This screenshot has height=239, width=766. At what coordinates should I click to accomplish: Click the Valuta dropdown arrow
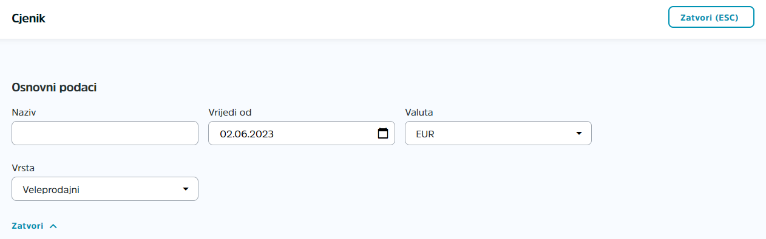[x=579, y=133]
